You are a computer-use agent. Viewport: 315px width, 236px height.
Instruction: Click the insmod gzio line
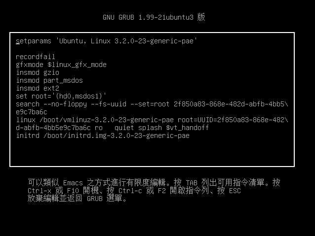point(38,72)
